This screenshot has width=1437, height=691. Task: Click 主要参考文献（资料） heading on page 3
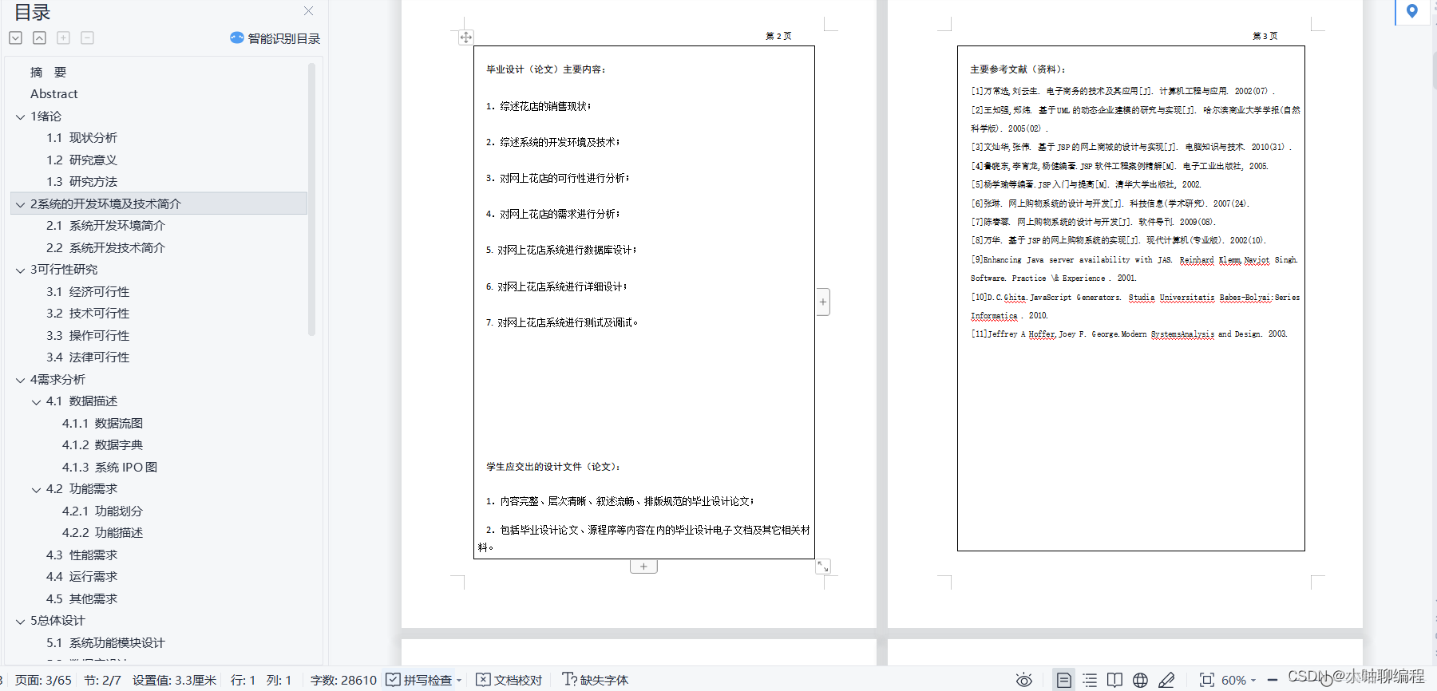click(1018, 69)
